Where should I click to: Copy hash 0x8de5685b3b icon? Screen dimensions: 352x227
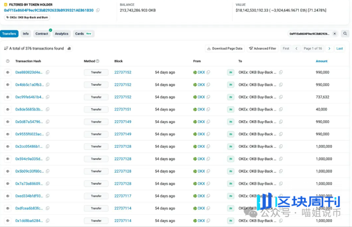[x=47, y=110]
